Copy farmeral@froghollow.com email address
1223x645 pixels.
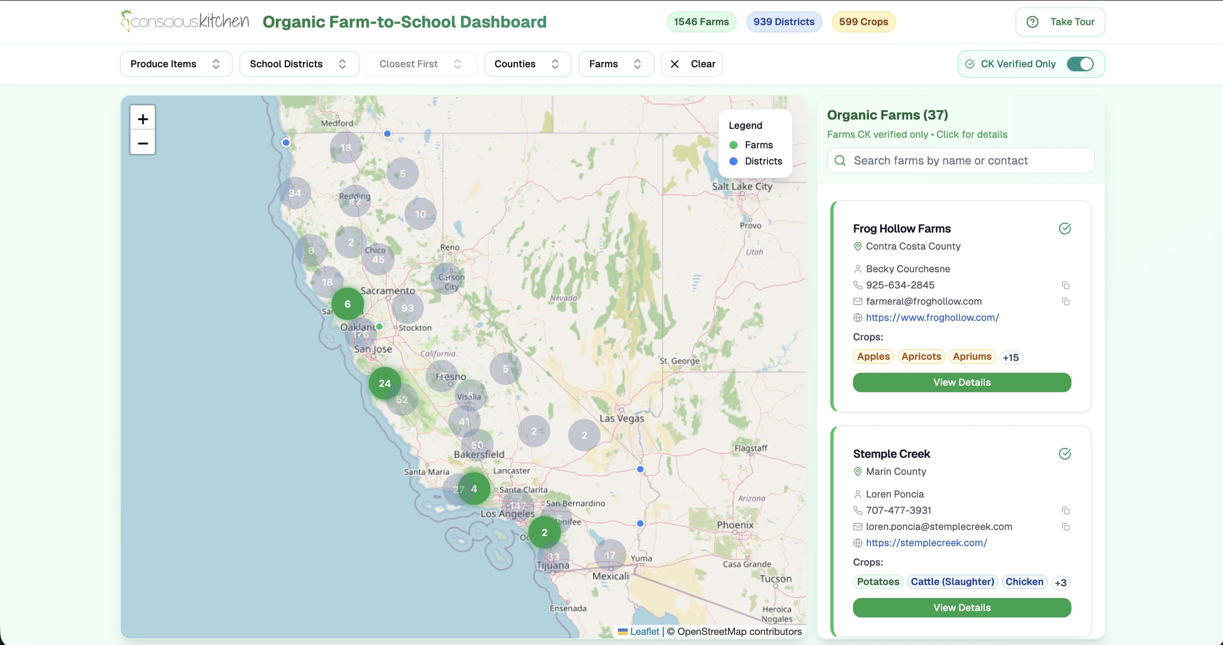click(1065, 301)
